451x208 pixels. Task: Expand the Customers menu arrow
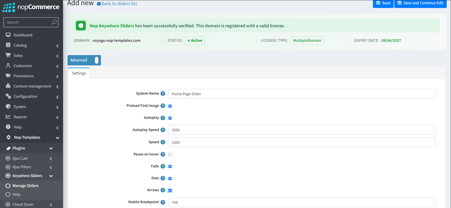57,66
